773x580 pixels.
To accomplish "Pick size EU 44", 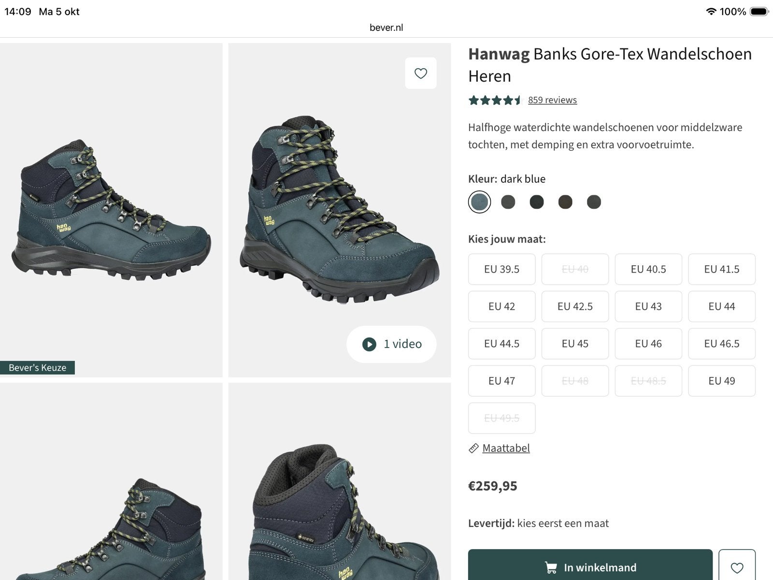I will pyautogui.click(x=722, y=306).
